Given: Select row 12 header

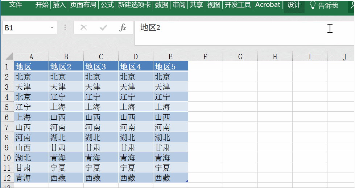Looking at the screenshot, I should (7, 178).
